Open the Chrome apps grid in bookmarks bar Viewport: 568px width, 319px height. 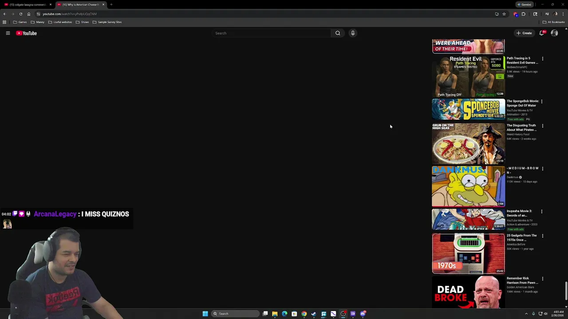coord(4,22)
